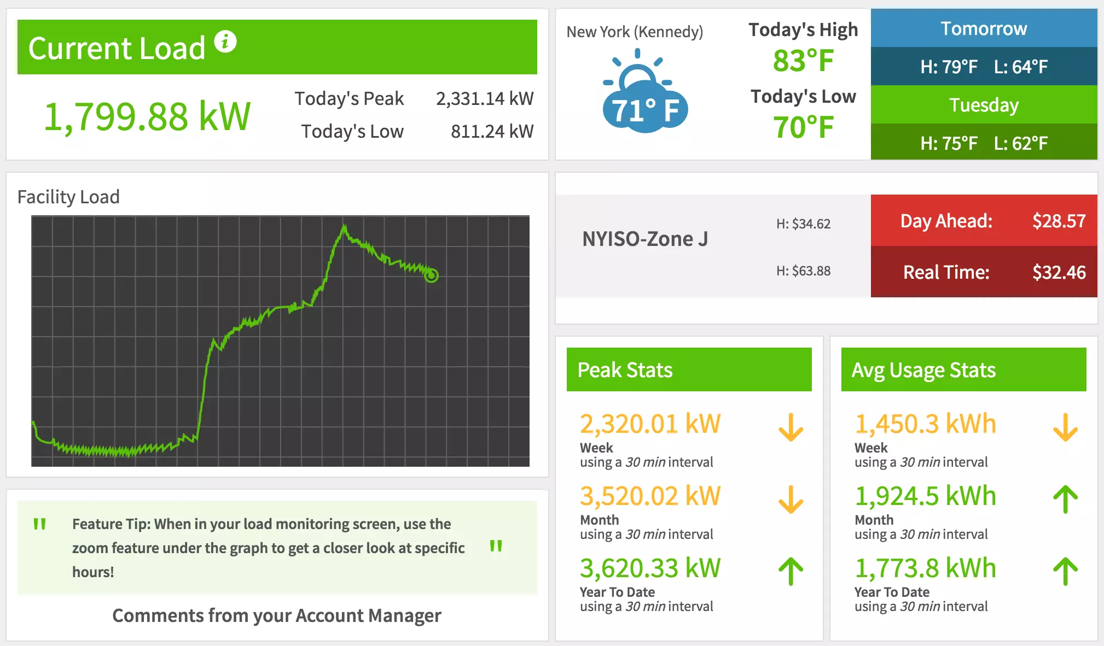Screen dimensions: 1104x646
Task: Open the Peak Stats panel header
Action: point(689,369)
